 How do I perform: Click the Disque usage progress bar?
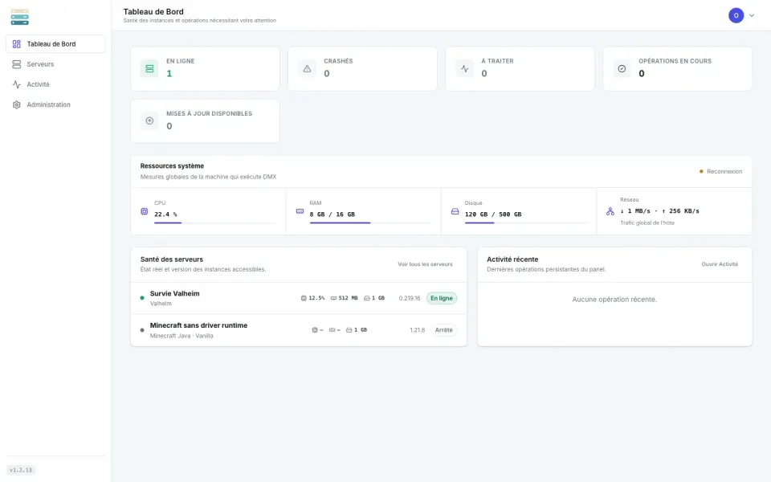(526, 223)
